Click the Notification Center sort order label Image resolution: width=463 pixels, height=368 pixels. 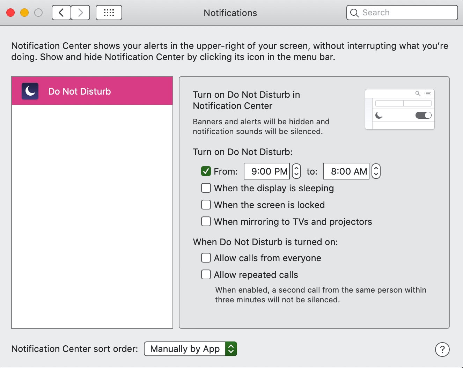pyautogui.click(x=75, y=349)
